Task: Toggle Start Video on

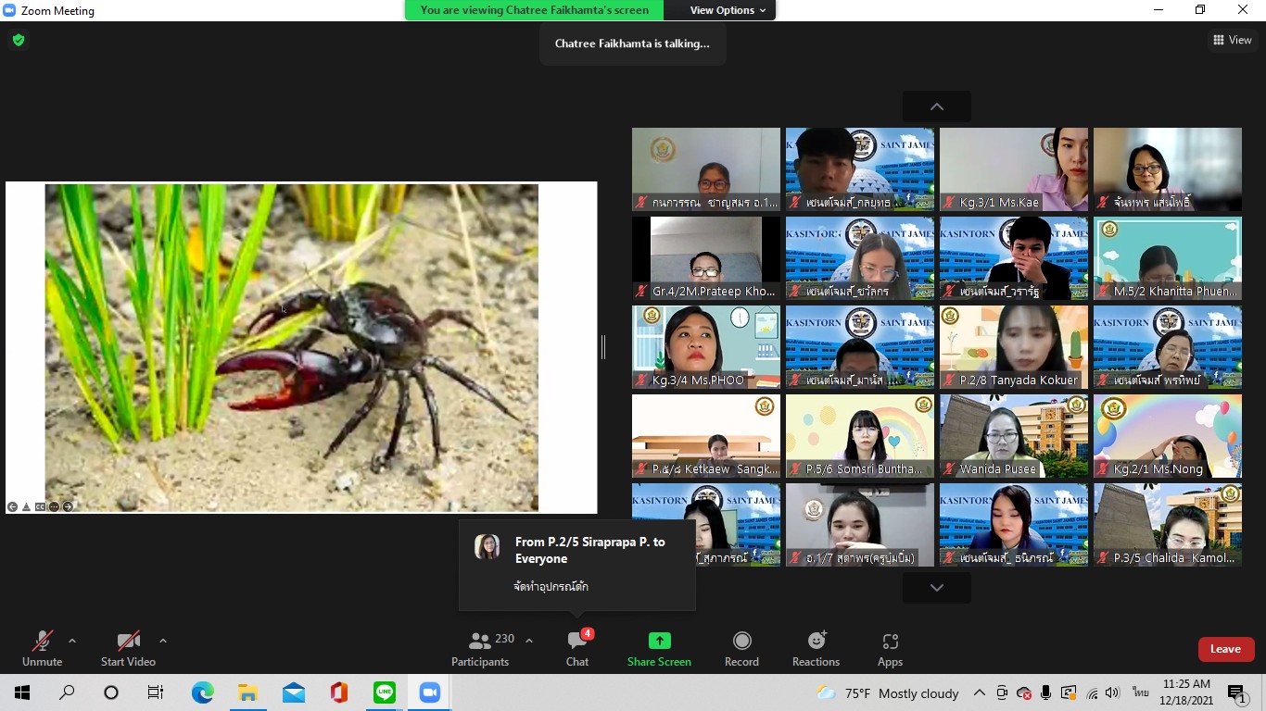Action: (x=128, y=648)
